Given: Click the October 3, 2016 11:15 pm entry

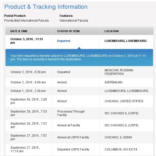Looking at the screenshot, I should pos(27,41).
